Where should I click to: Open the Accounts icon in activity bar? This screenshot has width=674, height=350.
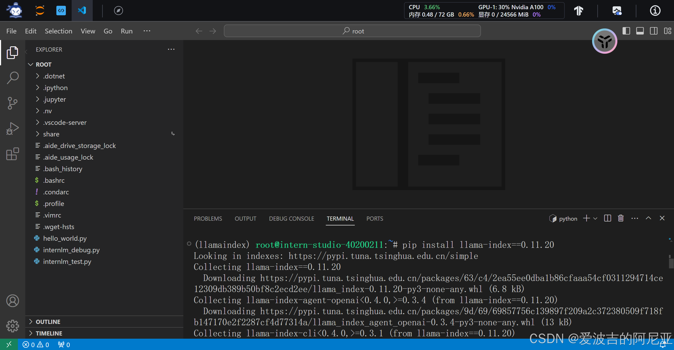tap(13, 301)
